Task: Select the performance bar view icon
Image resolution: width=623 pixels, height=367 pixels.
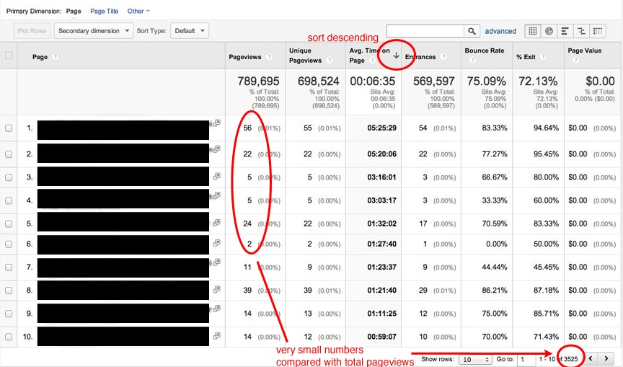Action: pyautogui.click(x=565, y=31)
